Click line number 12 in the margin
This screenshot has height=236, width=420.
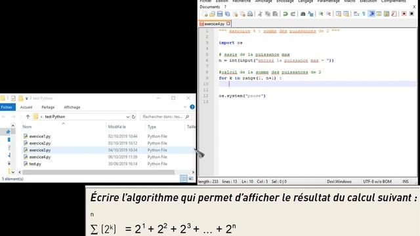coord(205,96)
